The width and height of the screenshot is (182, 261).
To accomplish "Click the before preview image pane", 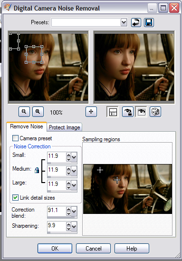I will pos(48,67).
